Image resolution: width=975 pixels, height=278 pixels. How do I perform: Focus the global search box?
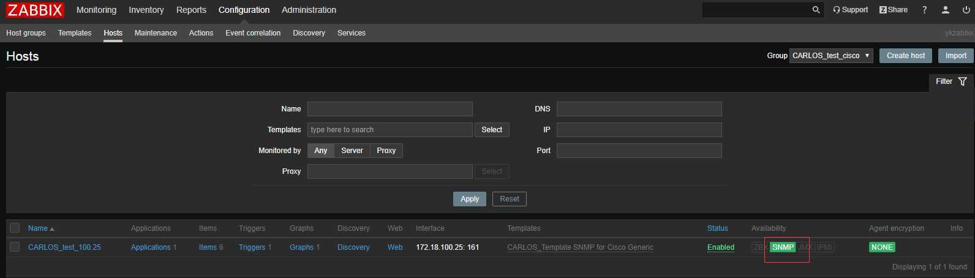pyautogui.click(x=756, y=10)
